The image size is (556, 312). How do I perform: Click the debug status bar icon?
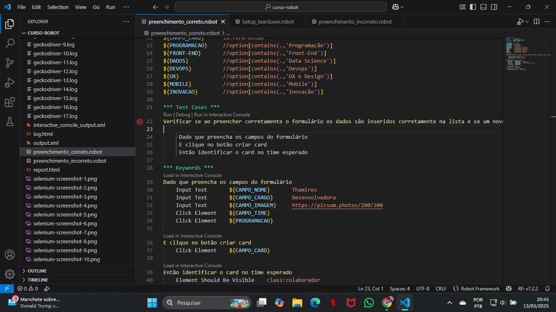coord(47,288)
